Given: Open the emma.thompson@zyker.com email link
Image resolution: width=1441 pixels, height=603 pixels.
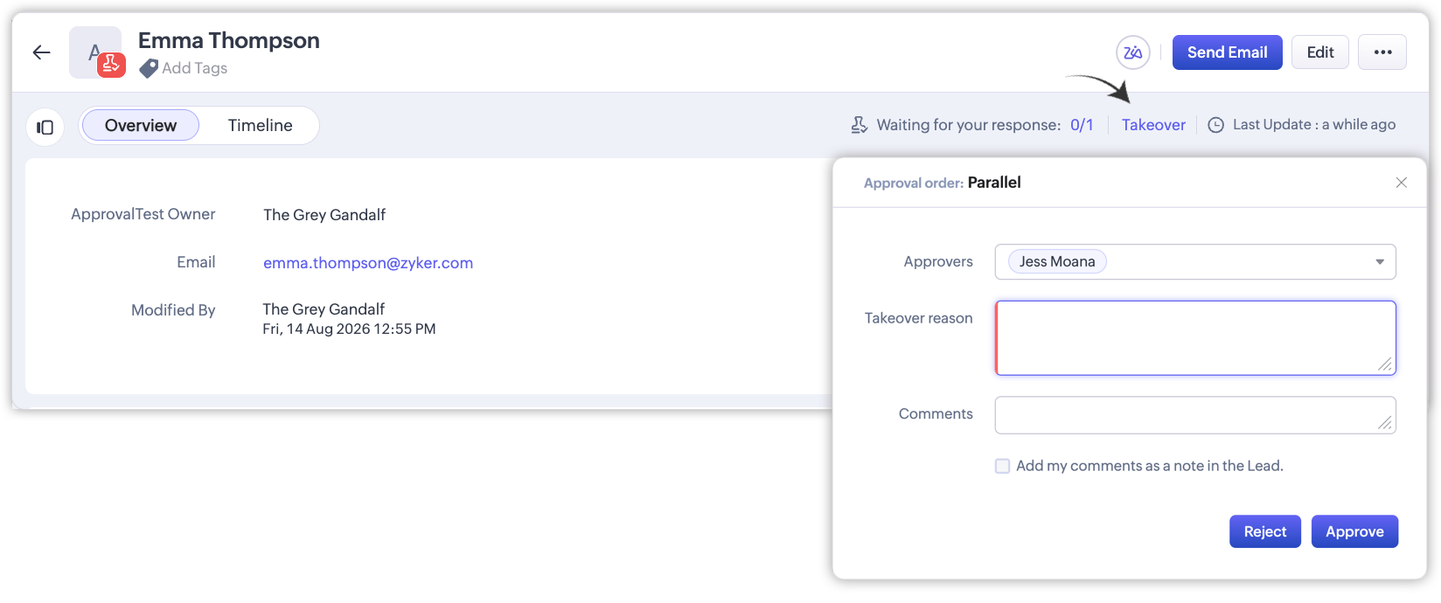Looking at the screenshot, I should [x=368, y=263].
